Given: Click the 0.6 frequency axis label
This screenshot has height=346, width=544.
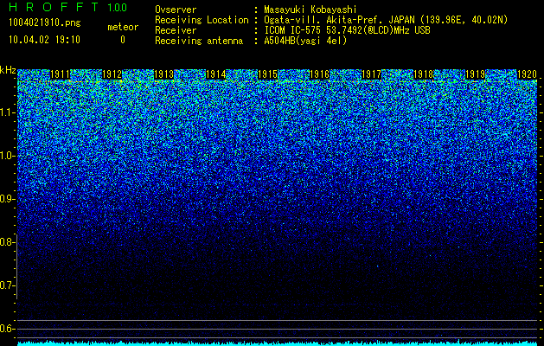Looking at the screenshot, I should 7,329.
